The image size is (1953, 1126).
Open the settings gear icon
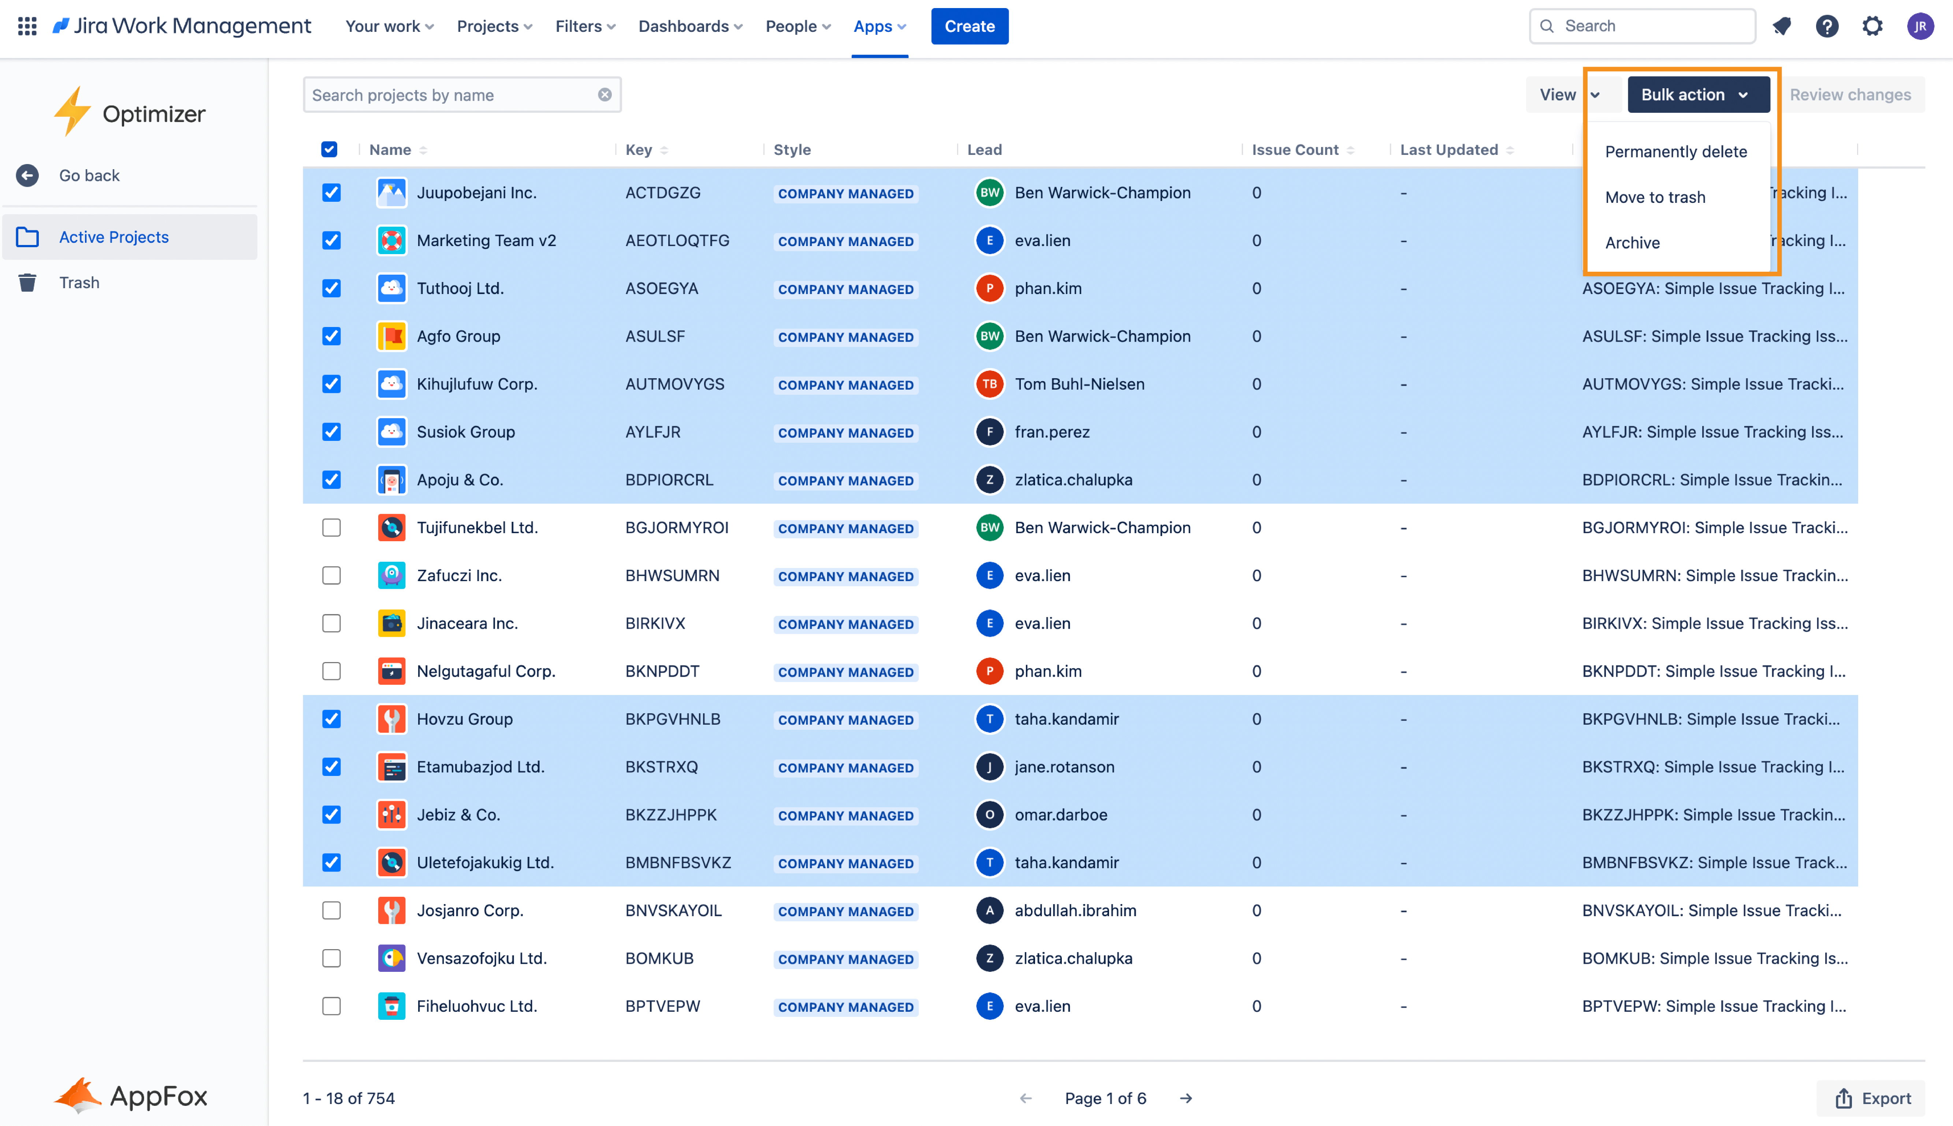coord(1872,26)
